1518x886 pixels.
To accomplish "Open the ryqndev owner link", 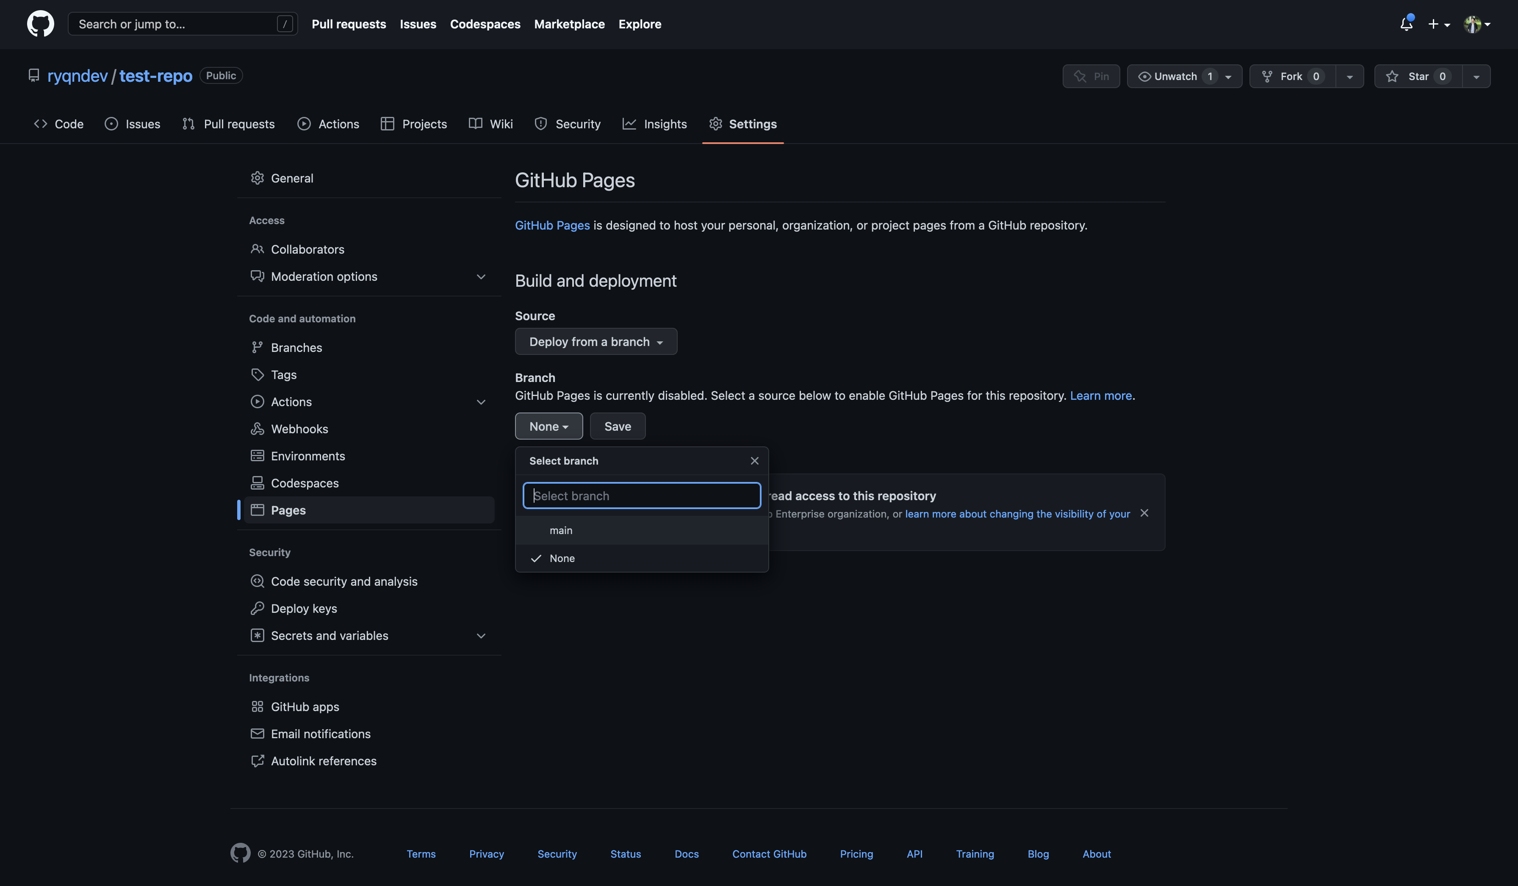I will 78,76.
